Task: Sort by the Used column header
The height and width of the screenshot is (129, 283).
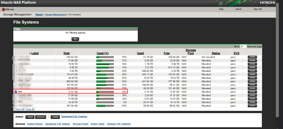Action: click(x=140, y=53)
